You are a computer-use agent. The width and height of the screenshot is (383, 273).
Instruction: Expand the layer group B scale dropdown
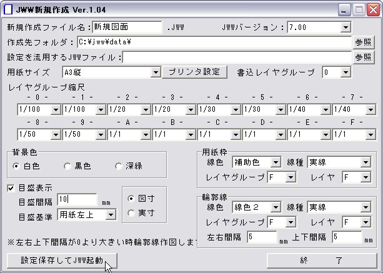(x=191, y=134)
